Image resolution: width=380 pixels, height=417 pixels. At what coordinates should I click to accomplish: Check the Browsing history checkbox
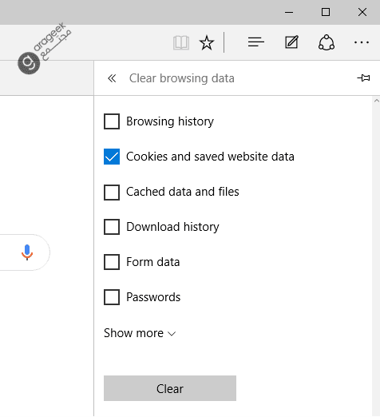tap(112, 121)
